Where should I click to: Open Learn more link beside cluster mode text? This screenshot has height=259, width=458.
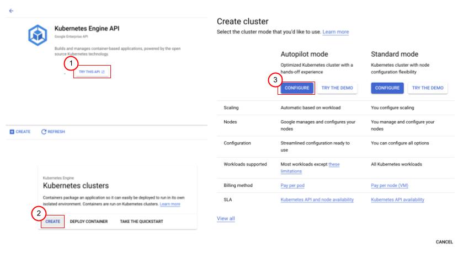point(335,32)
